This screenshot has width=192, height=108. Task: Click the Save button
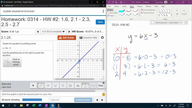(100, 22)
